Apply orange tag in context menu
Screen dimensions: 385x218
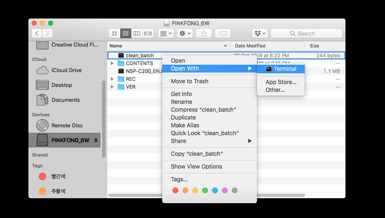point(185,190)
